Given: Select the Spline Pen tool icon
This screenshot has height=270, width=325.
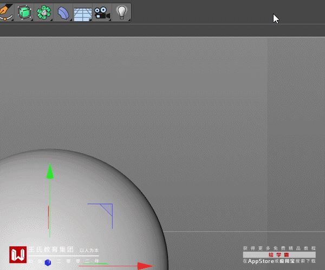Looking at the screenshot, I should [6, 12].
